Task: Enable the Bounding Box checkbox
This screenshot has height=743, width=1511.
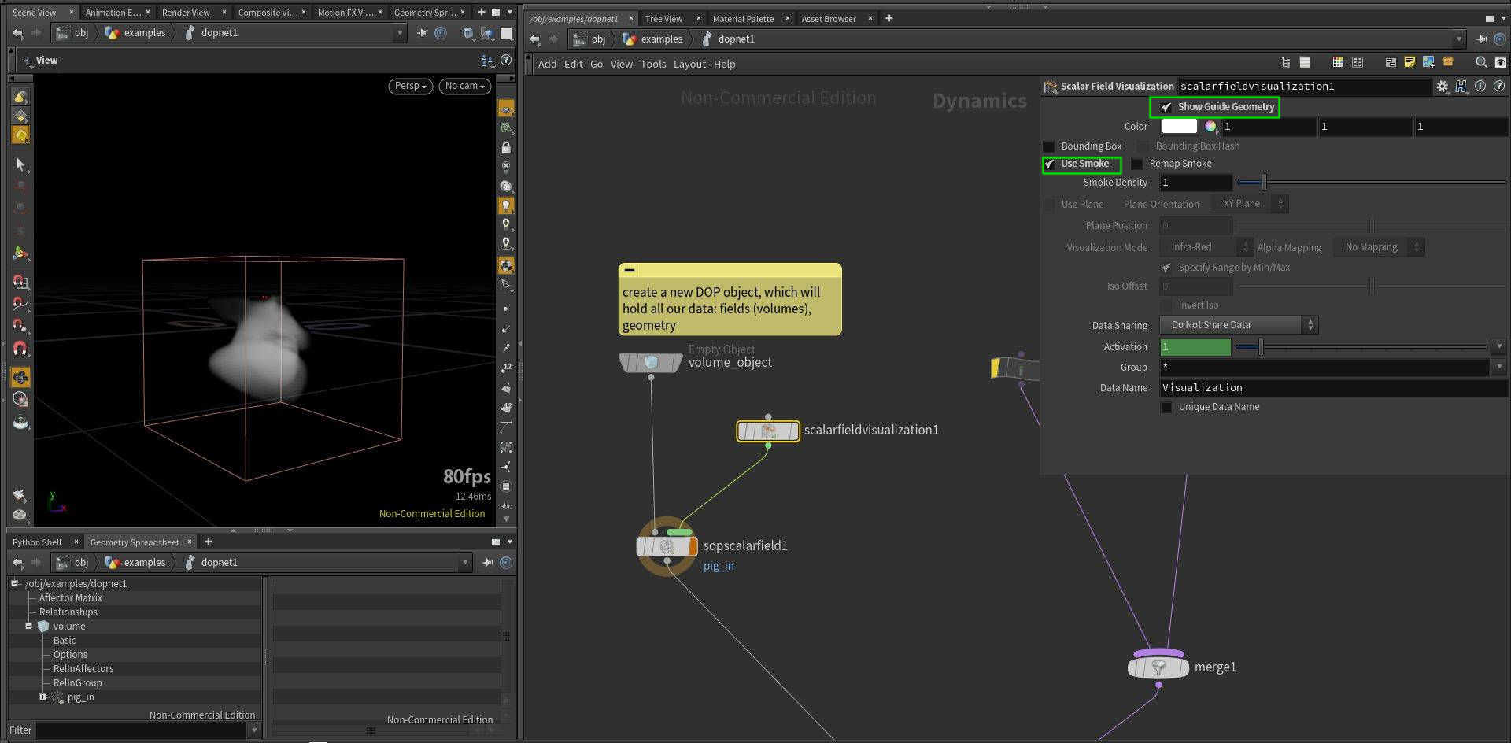Action: (x=1049, y=146)
